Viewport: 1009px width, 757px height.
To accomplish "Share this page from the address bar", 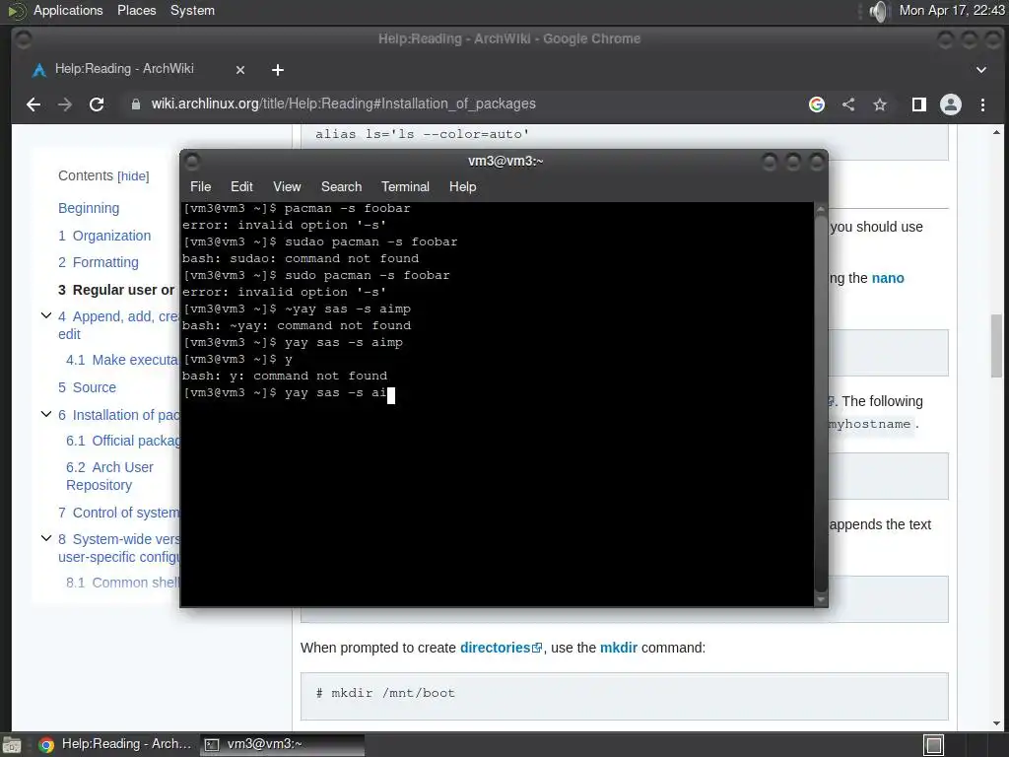I will click(848, 104).
